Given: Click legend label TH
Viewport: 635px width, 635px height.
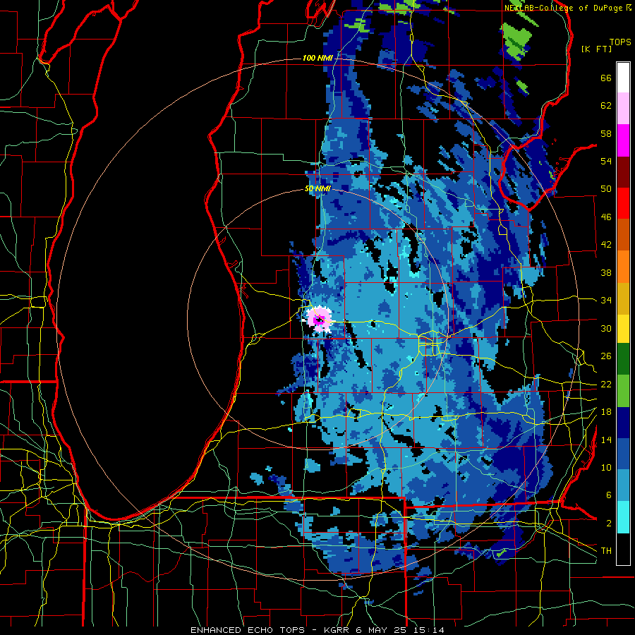Looking at the screenshot, I should [606, 550].
